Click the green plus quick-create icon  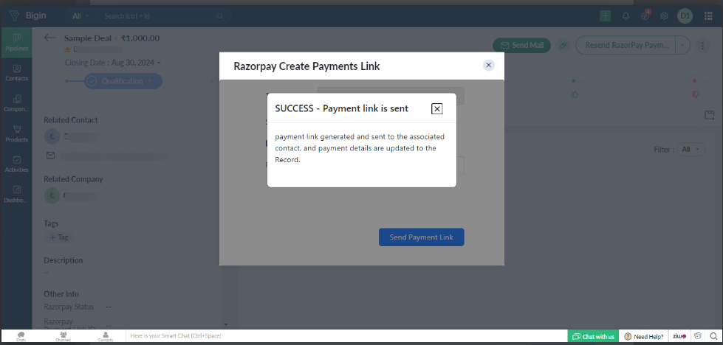tap(605, 16)
